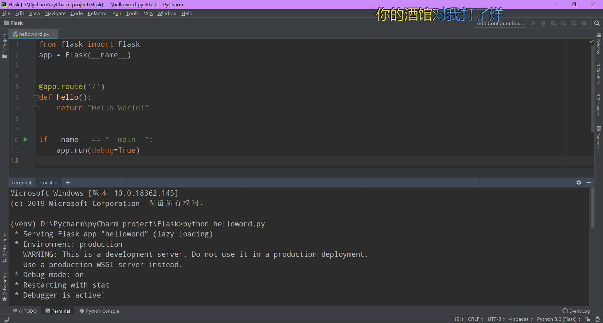Click the Hector inspector icon in status bar
This screenshot has height=323, width=603.
coord(598,319)
